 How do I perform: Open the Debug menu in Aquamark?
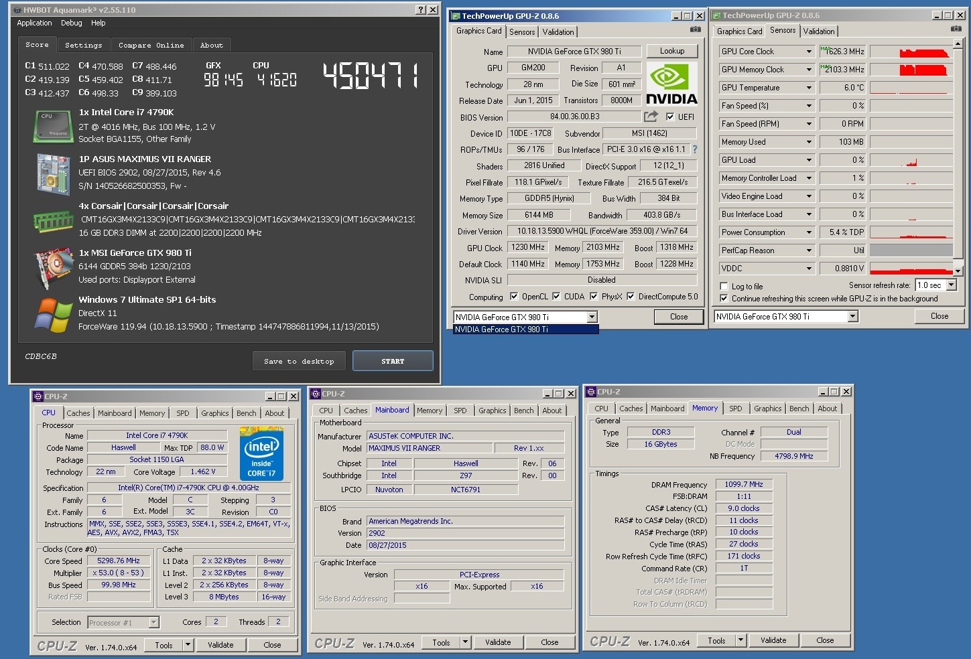tap(72, 23)
